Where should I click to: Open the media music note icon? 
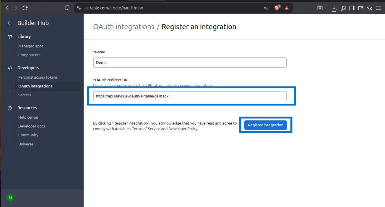(343, 8)
